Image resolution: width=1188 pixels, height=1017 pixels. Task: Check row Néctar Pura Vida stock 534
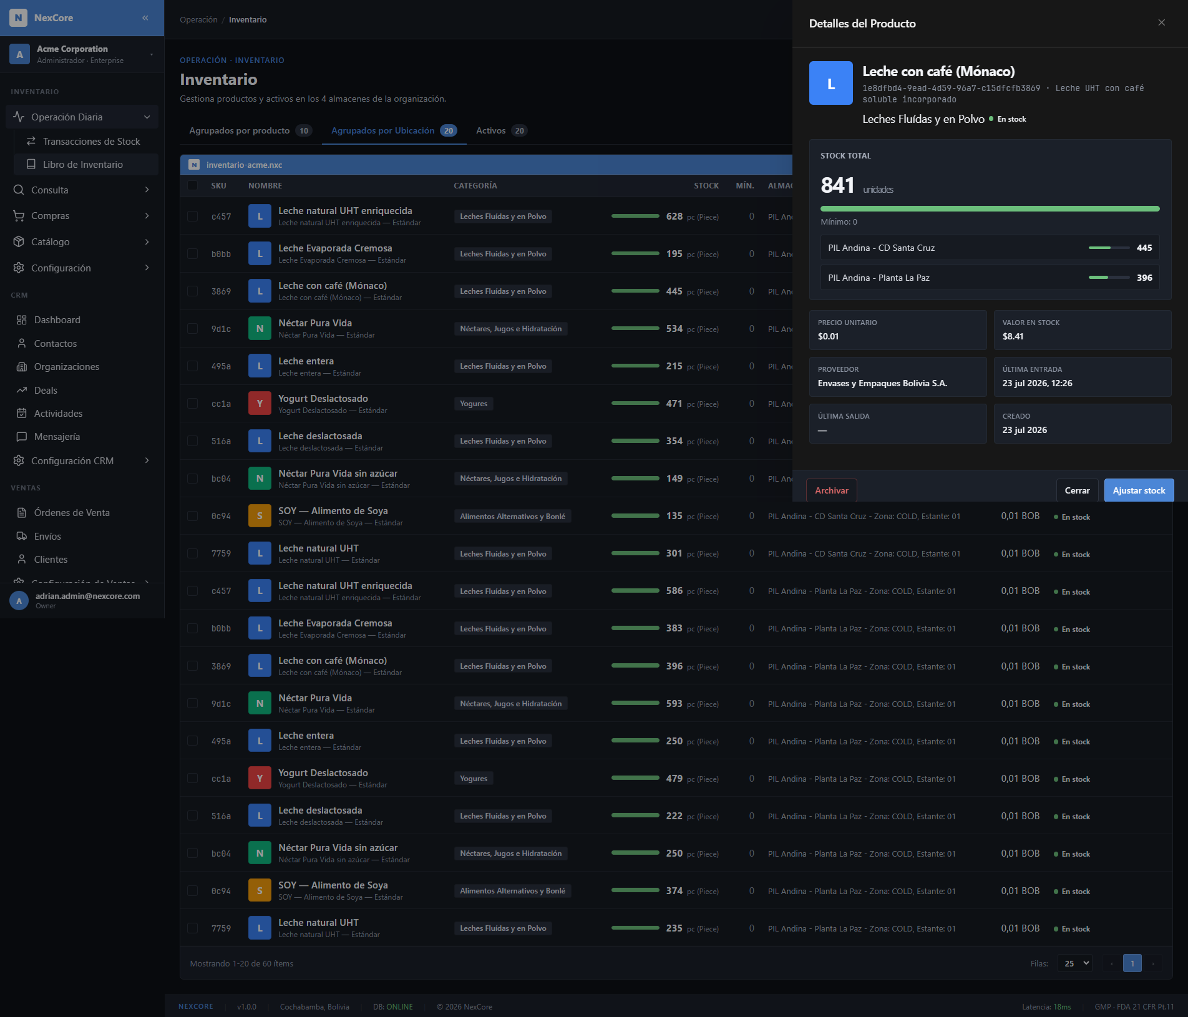(x=192, y=328)
